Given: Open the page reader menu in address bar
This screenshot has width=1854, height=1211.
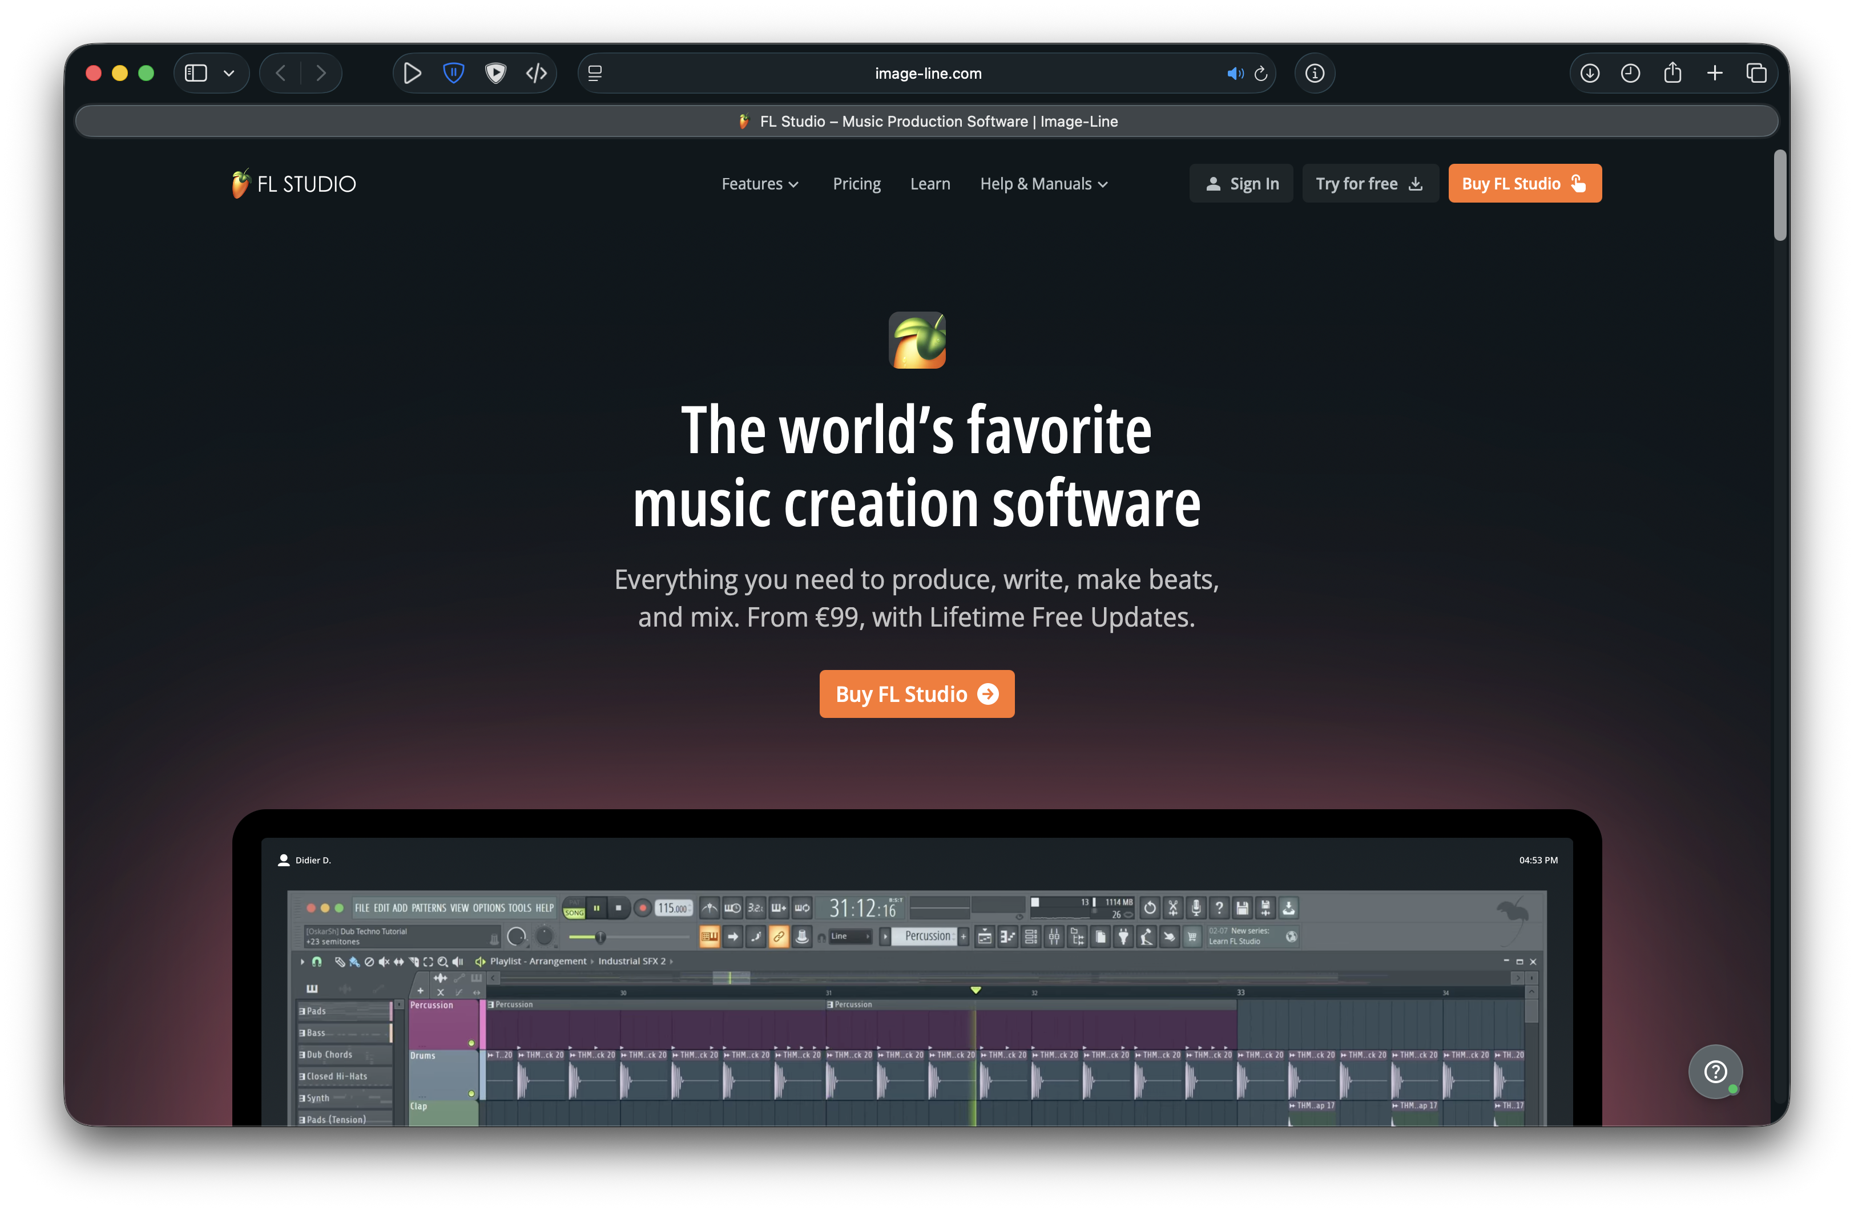Looking at the screenshot, I should (x=595, y=73).
